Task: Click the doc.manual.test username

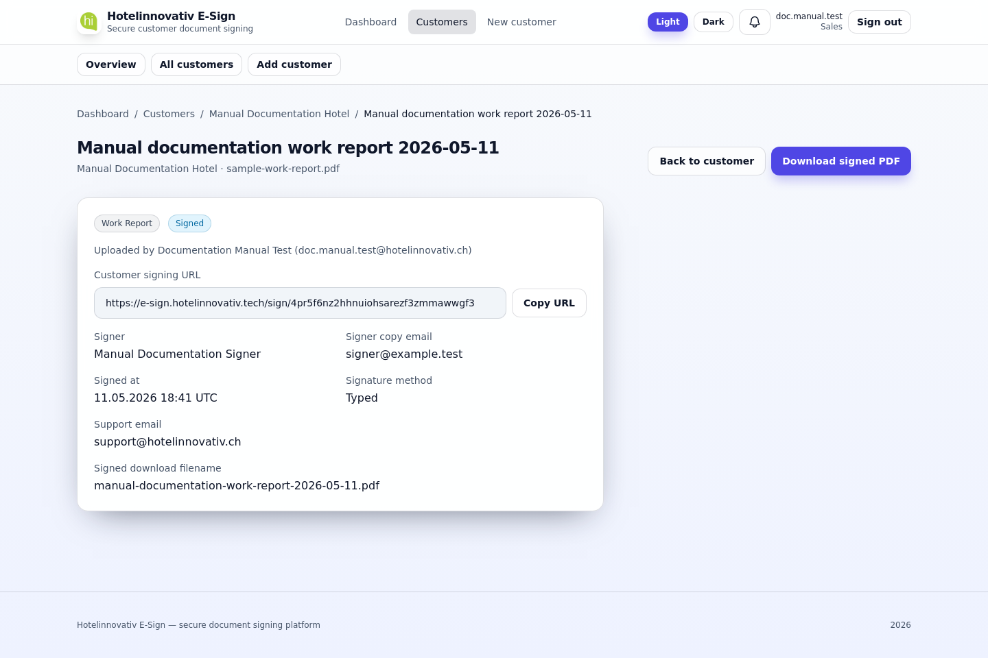Action: tap(809, 16)
